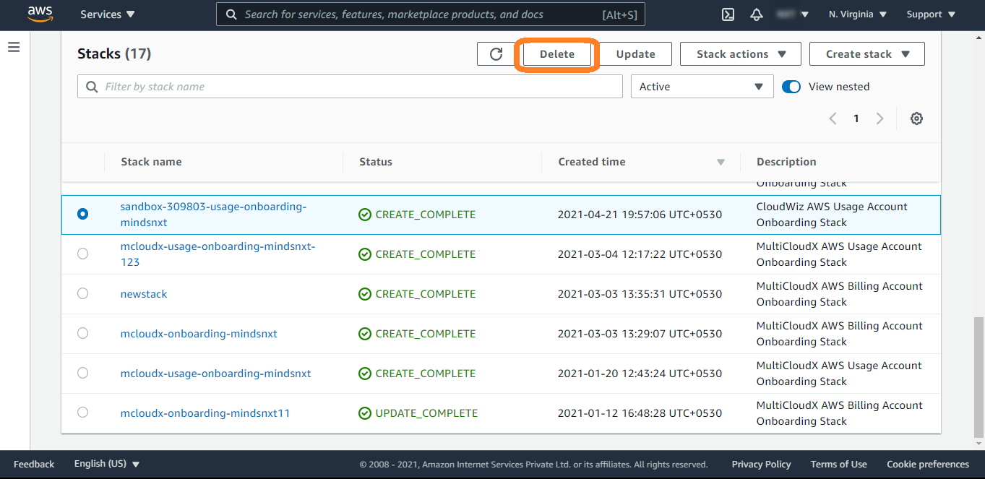Open the notifications bell icon

pyautogui.click(x=757, y=14)
